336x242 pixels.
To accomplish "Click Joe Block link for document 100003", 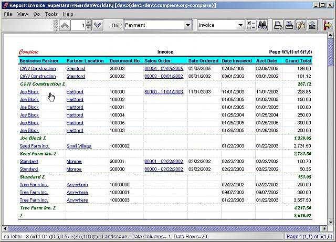I will coord(29,131).
